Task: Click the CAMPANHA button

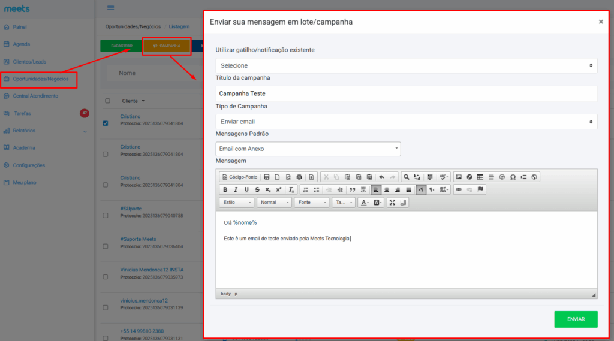Action: (167, 46)
